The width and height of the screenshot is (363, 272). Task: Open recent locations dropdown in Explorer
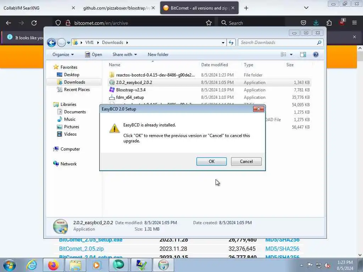pyautogui.click(x=68, y=42)
